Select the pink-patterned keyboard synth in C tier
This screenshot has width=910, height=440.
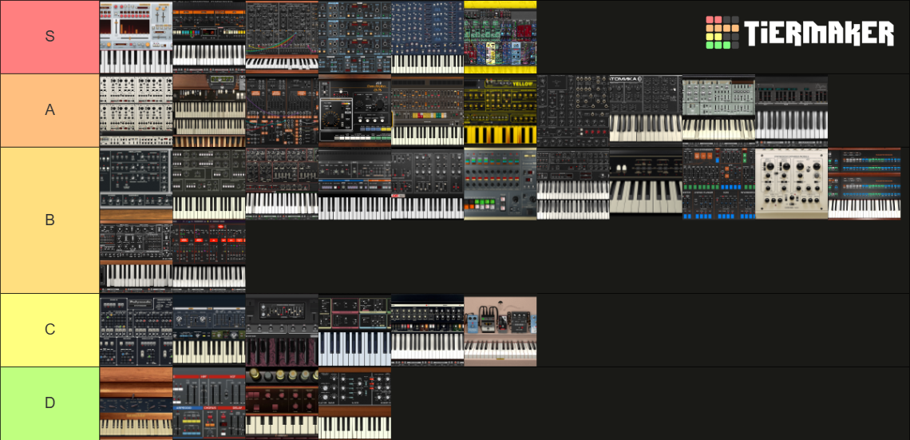coord(282,331)
